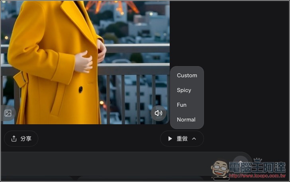Focus the prompt input bar below the video
290x182 pixels.
(x=112, y=163)
